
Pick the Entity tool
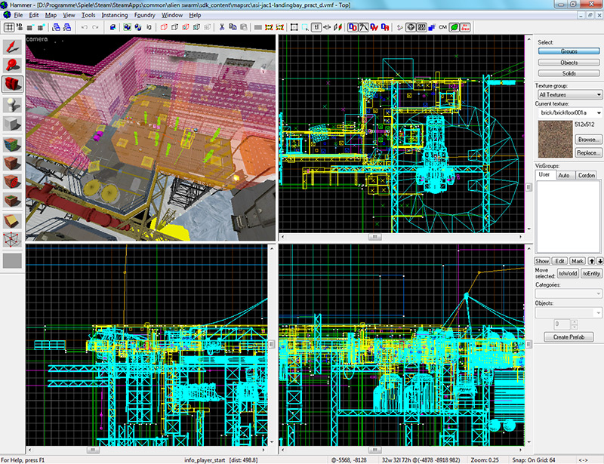(x=12, y=105)
